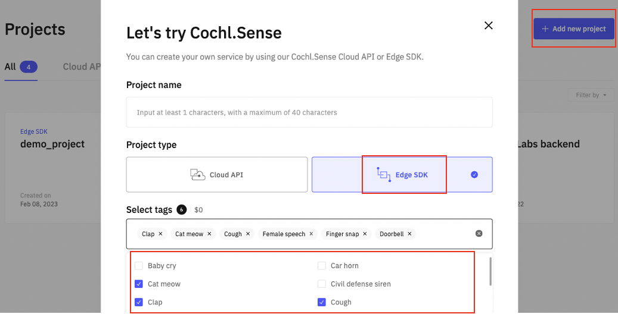This screenshot has height=314, width=618.
Task: Remove the Finger snap tag chip
Action: click(x=365, y=234)
